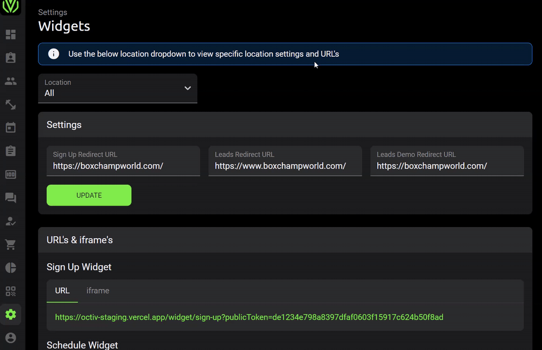The height and width of the screenshot is (350, 542).
Task: Open the clipboard icon in sidebar
Action: tap(11, 151)
